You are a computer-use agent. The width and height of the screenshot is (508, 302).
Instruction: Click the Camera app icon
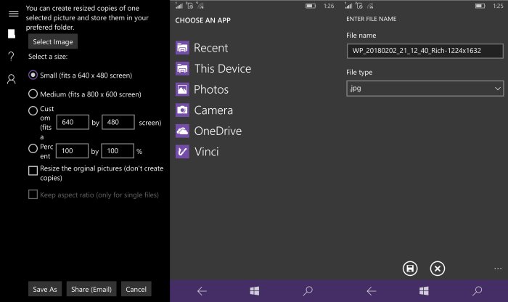[x=182, y=110]
